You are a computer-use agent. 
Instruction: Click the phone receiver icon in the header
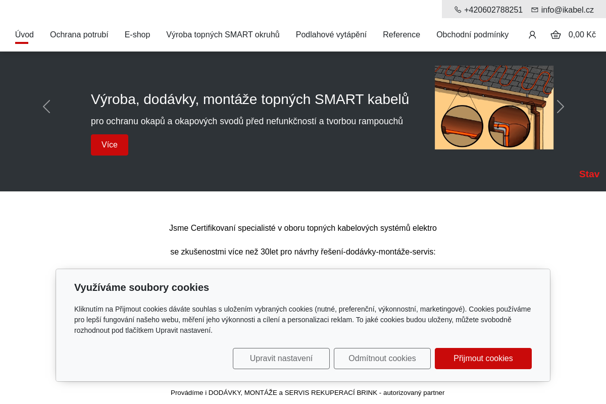click(x=457, y=10)
